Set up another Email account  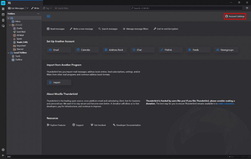coord(59,50)
